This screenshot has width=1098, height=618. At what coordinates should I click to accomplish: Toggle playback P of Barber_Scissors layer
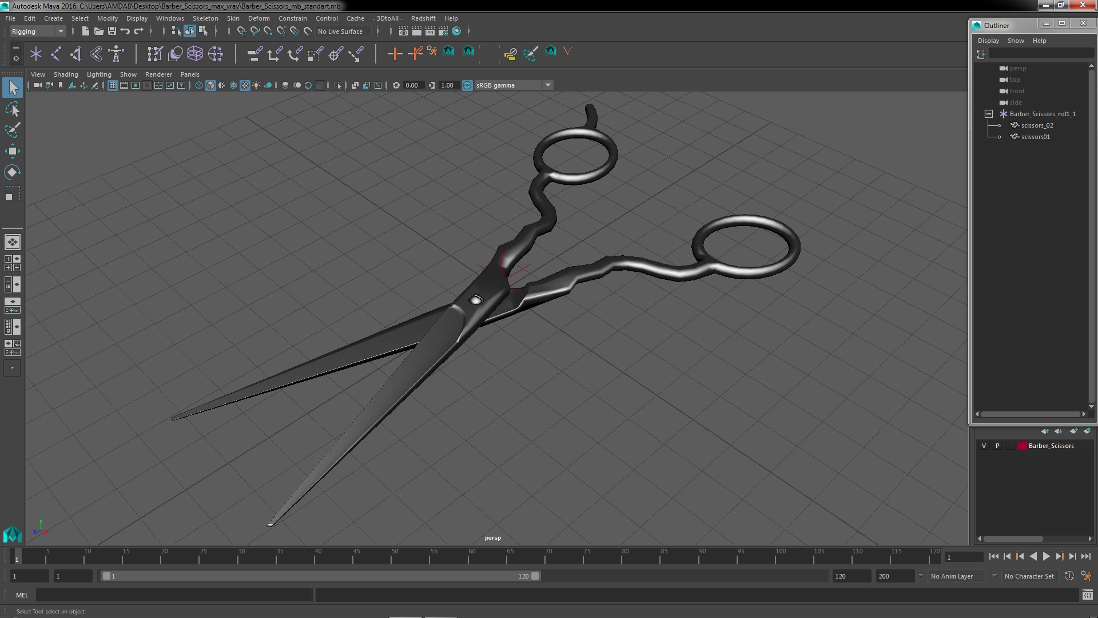(997, 446)
